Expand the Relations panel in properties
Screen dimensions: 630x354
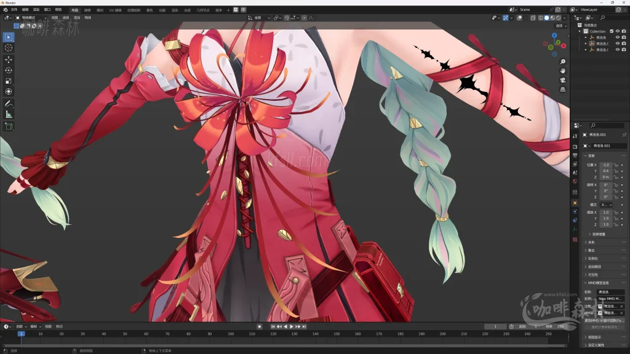[x=591, y=242]
